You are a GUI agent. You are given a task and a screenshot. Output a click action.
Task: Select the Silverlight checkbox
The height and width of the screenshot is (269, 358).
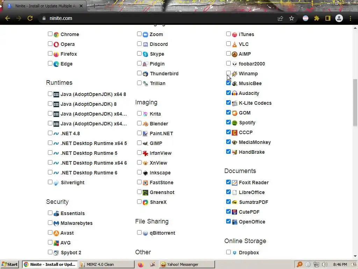[50, 182]
